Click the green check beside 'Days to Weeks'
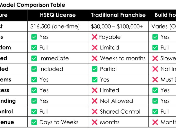The width and height of the screenshot is (176, 133). click(34, 122)
